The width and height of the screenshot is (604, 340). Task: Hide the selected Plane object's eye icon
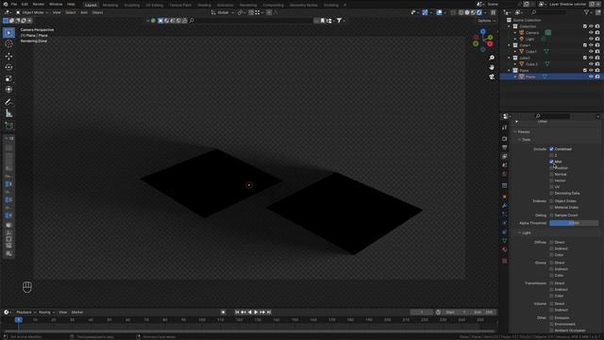[591, 76]
